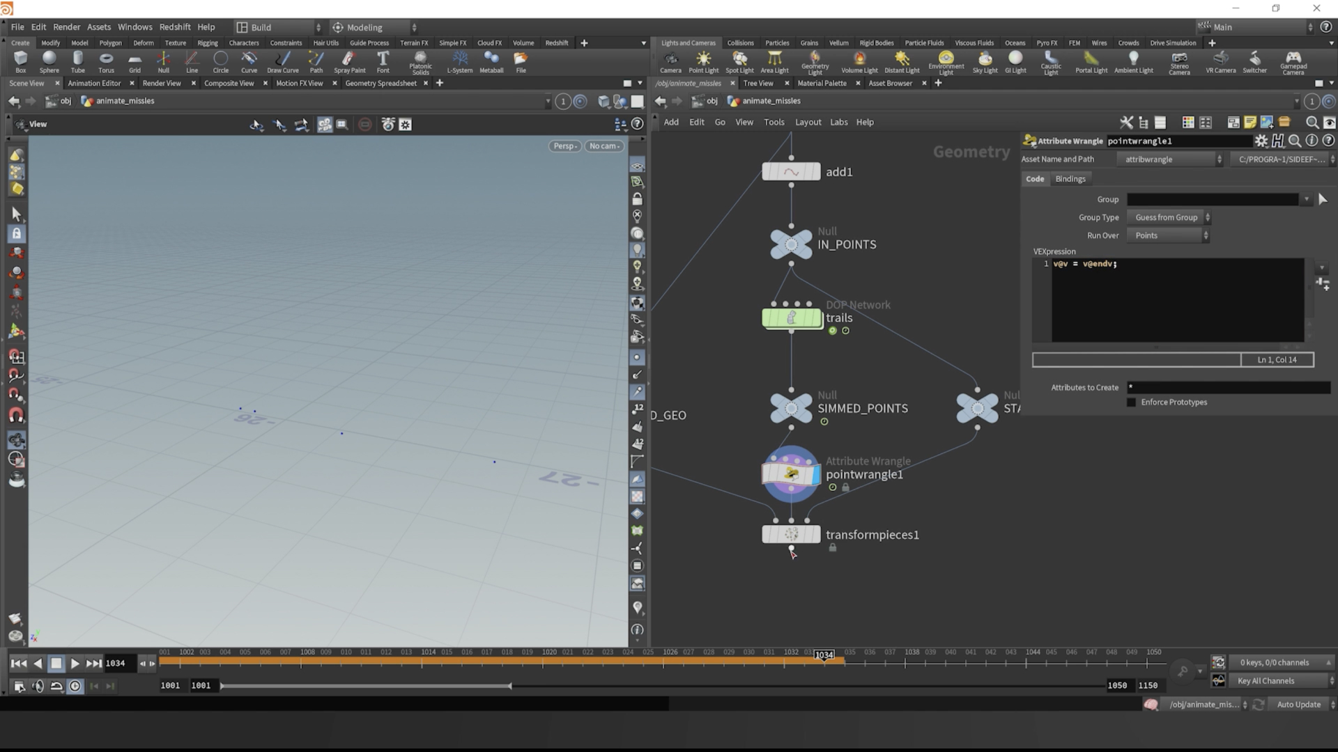The height and width of the screenshot is (752, 1338).
Task: Switch to the Geometry Spreadsheet tab
Action: click(380, 83)
